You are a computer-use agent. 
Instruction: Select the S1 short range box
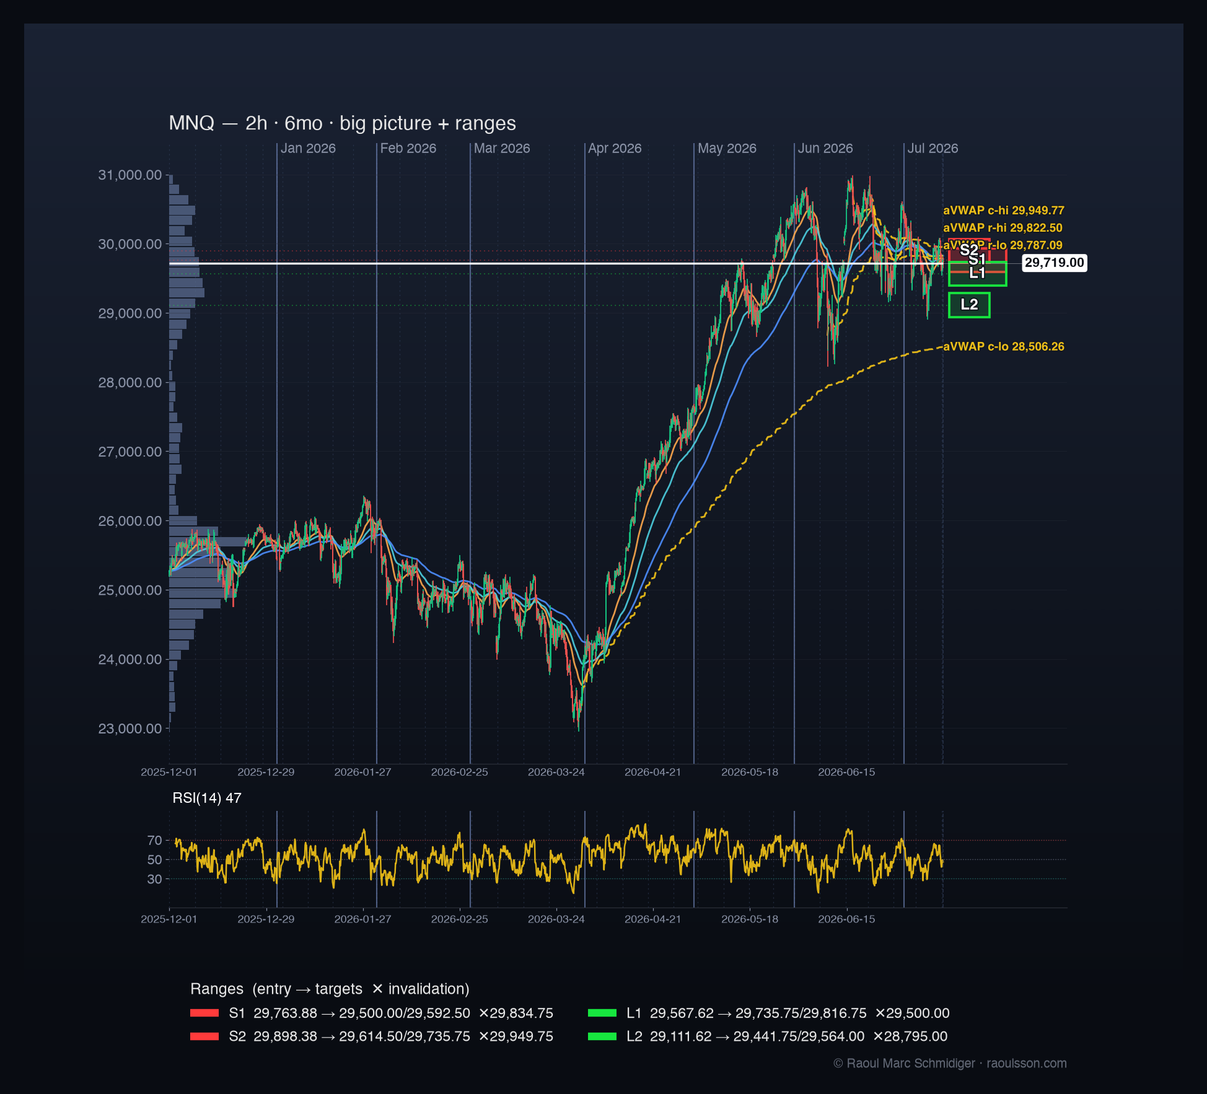tap(977, 259)
